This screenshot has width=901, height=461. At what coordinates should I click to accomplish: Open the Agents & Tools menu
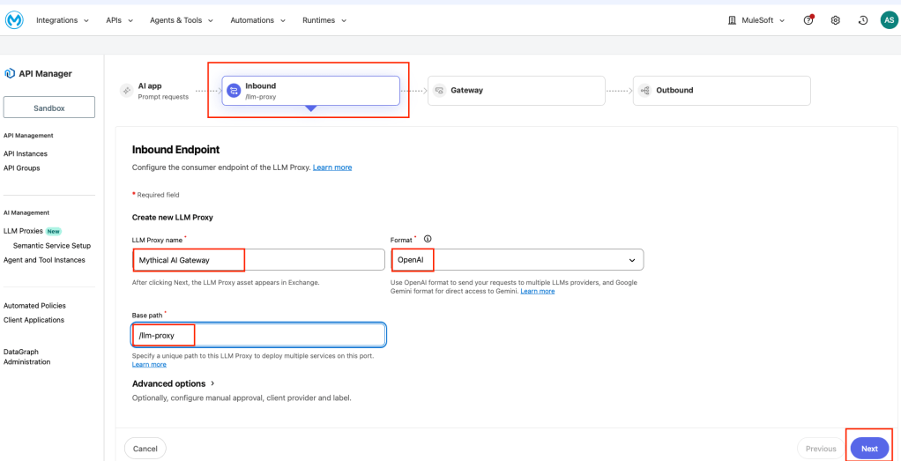[x=181, y=20]
